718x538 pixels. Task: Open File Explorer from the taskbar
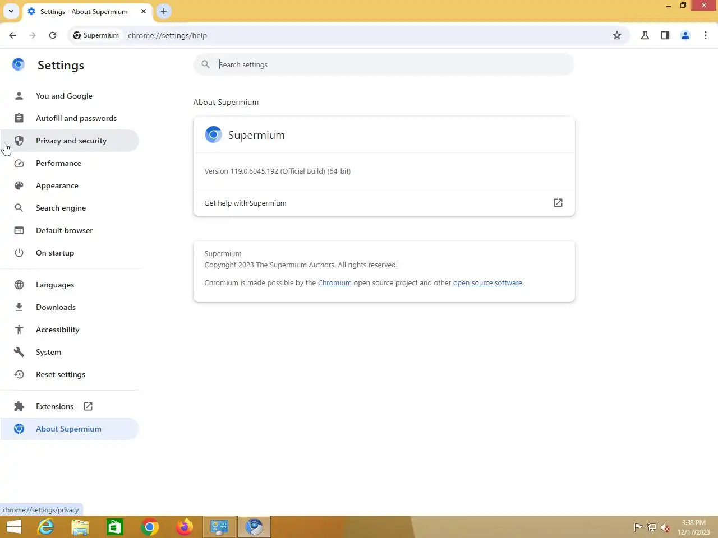click(80, 527)
